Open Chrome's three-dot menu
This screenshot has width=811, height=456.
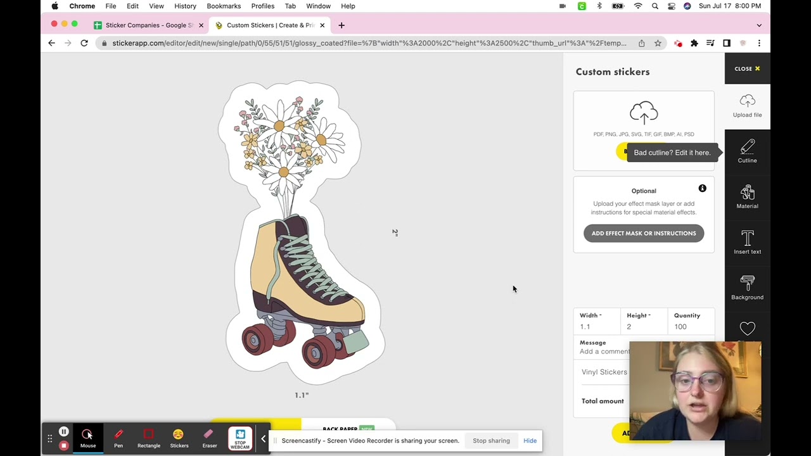(759, 43)
